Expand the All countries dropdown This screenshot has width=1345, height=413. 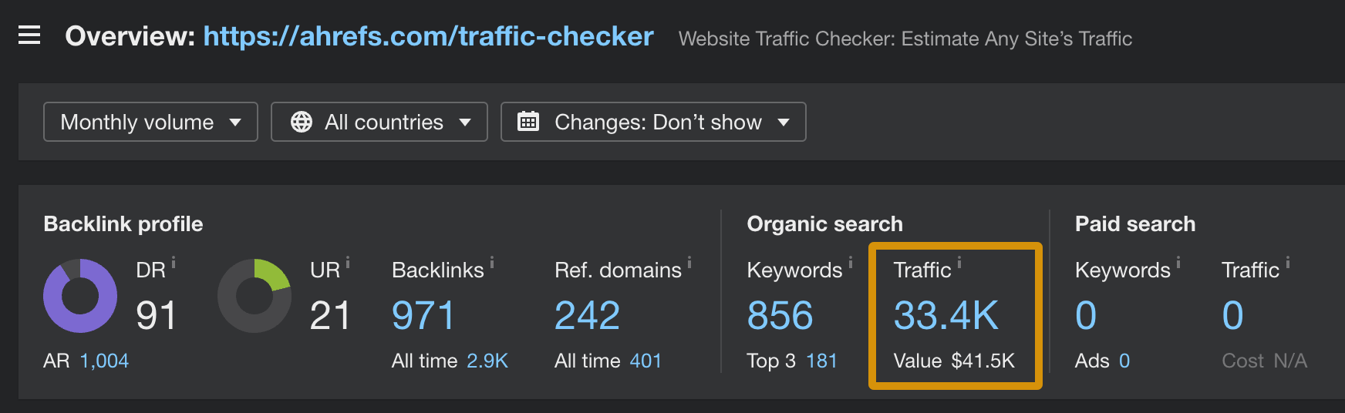coord(379,122)
